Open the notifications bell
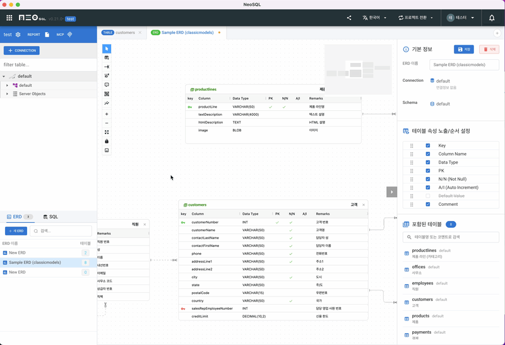Viewport: 505px width, 345px height. tap(492, 18)
